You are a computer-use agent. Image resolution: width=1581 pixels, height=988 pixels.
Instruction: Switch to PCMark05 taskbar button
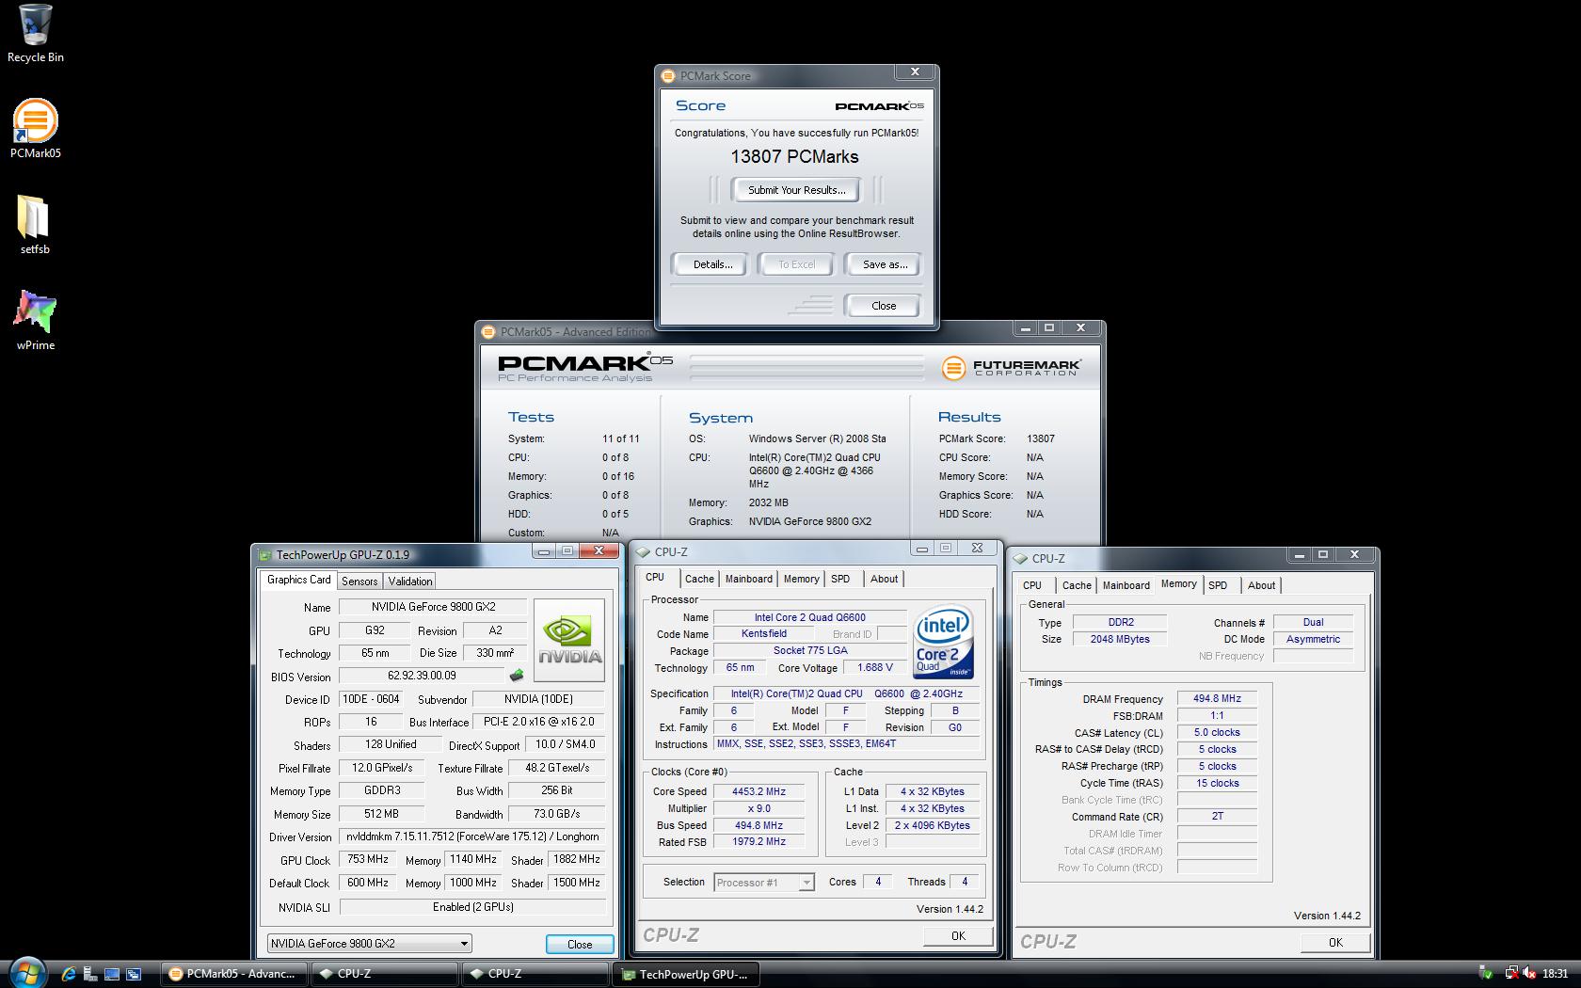(234, 974)
